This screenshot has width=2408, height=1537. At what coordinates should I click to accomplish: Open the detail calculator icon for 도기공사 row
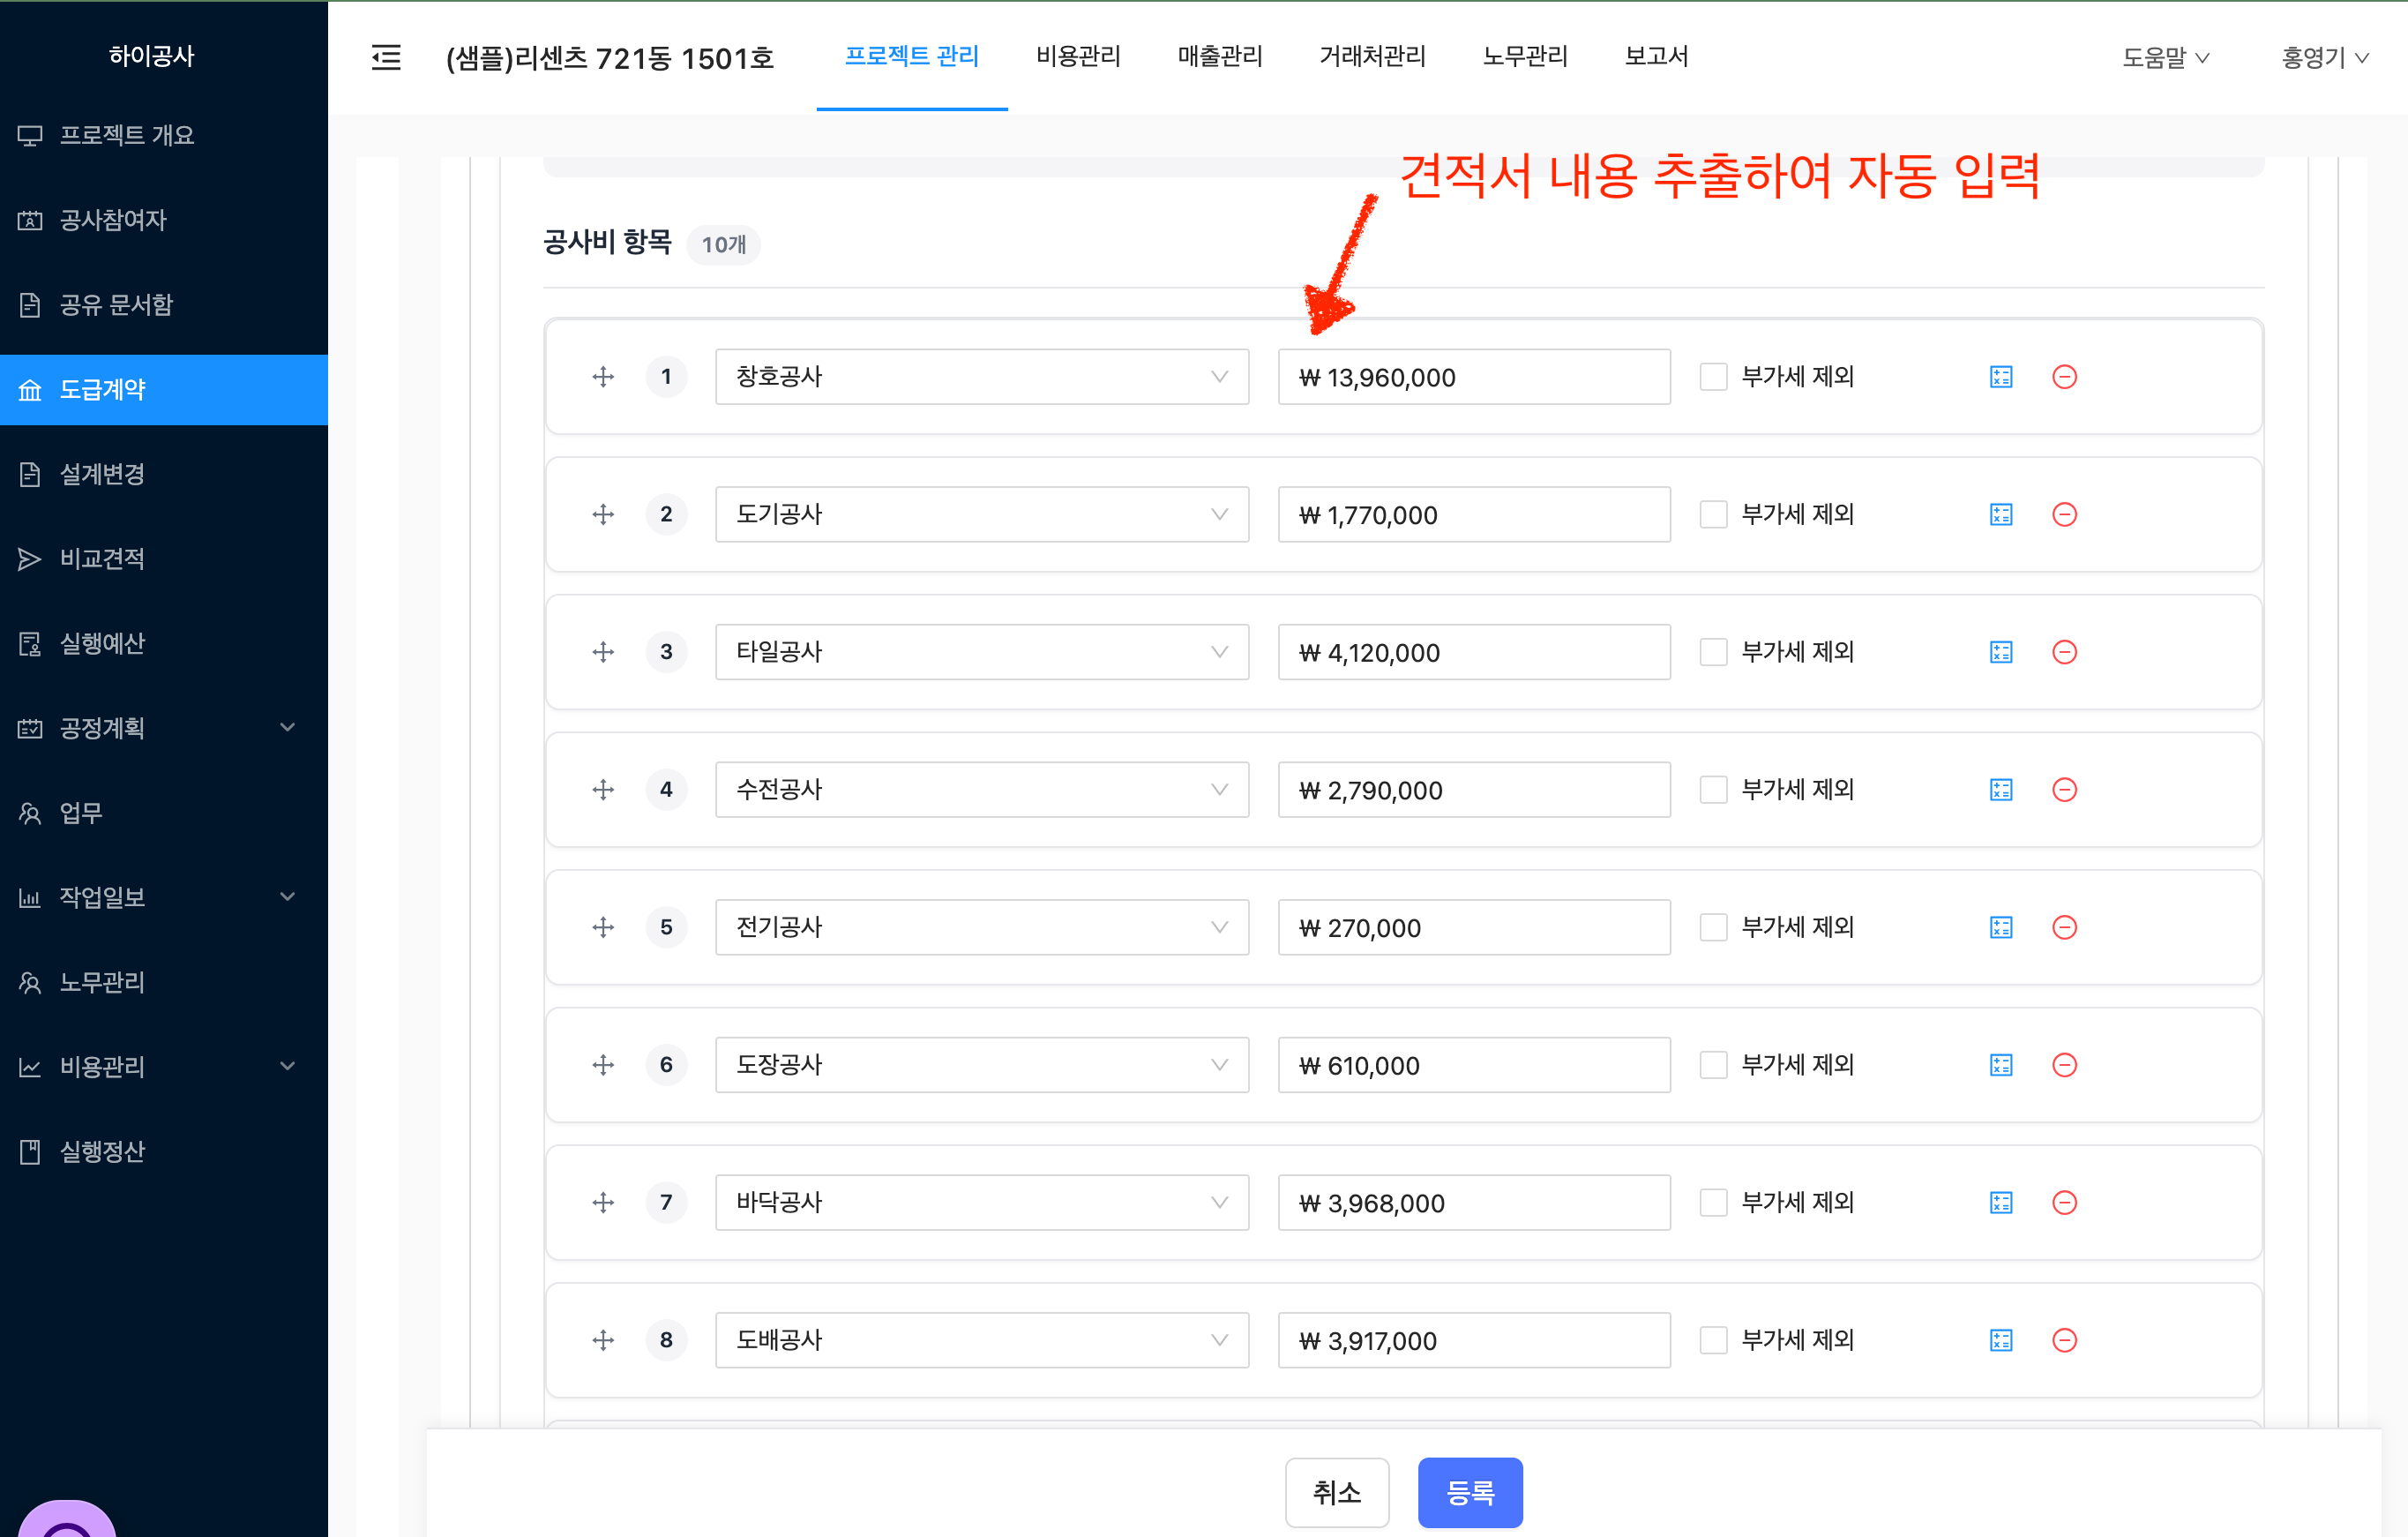(x=2000, y=515)
